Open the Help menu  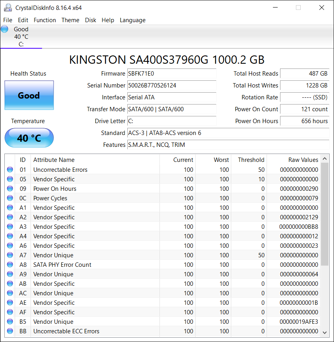point(108,20)
